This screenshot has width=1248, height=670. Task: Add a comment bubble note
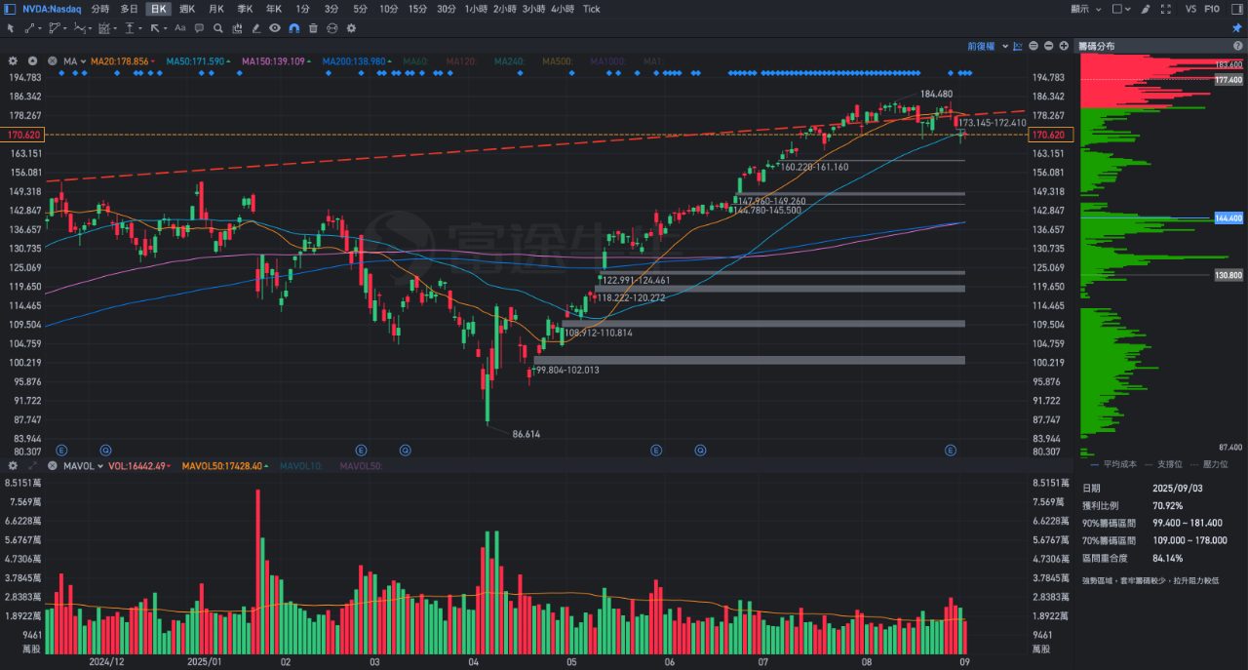click(199, 28)
